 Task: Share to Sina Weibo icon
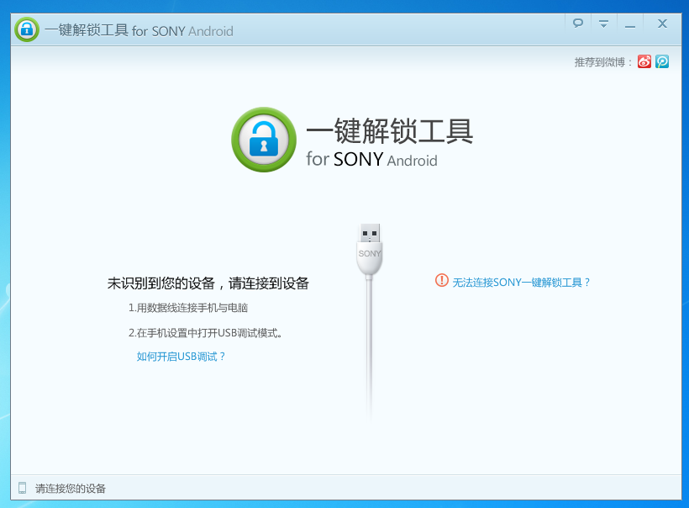coord(644,61)
